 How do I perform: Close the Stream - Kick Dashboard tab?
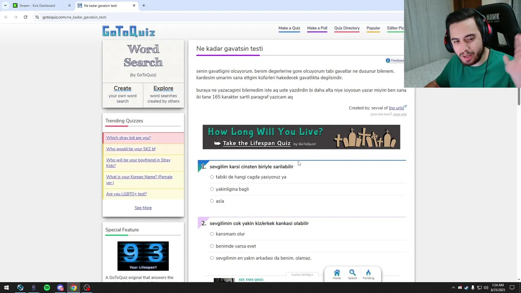point(69,6)
